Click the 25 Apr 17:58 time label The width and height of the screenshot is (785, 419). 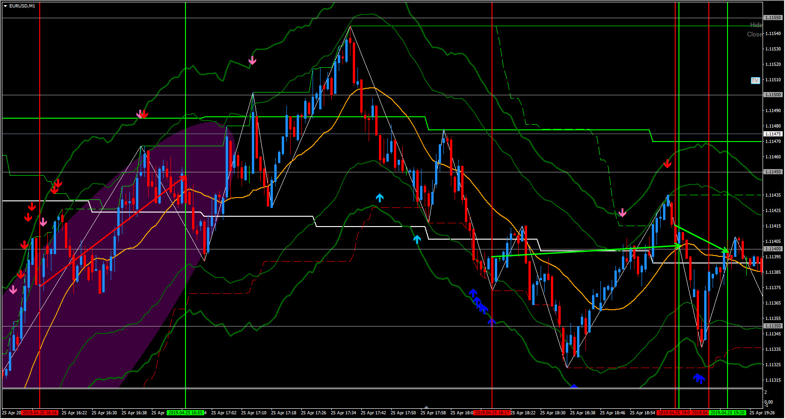433,413
